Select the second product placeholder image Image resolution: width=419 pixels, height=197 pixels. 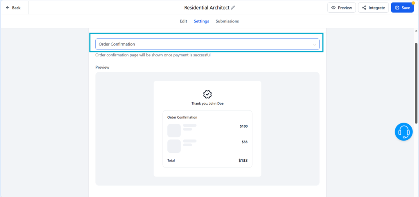tap(174, 146)
